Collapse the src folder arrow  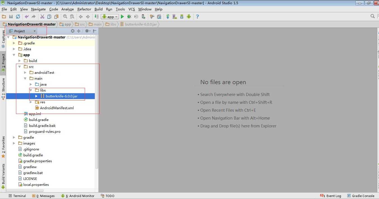pos(20,67)
